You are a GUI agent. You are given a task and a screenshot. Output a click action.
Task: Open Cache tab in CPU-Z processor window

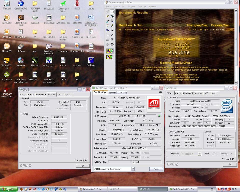pos(178,93)
